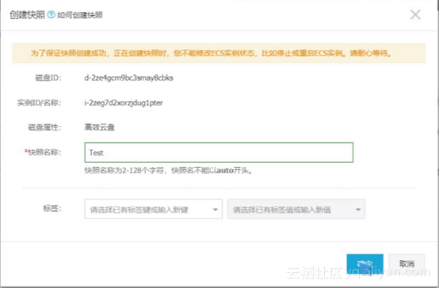
Task: Close the 创建快照 dialog with X
Action: 415,14
